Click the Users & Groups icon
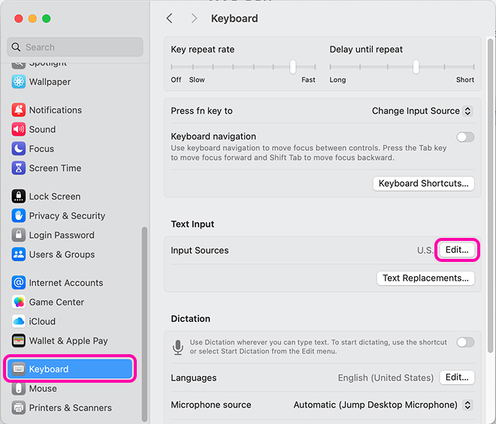 [x=19, y=254]
